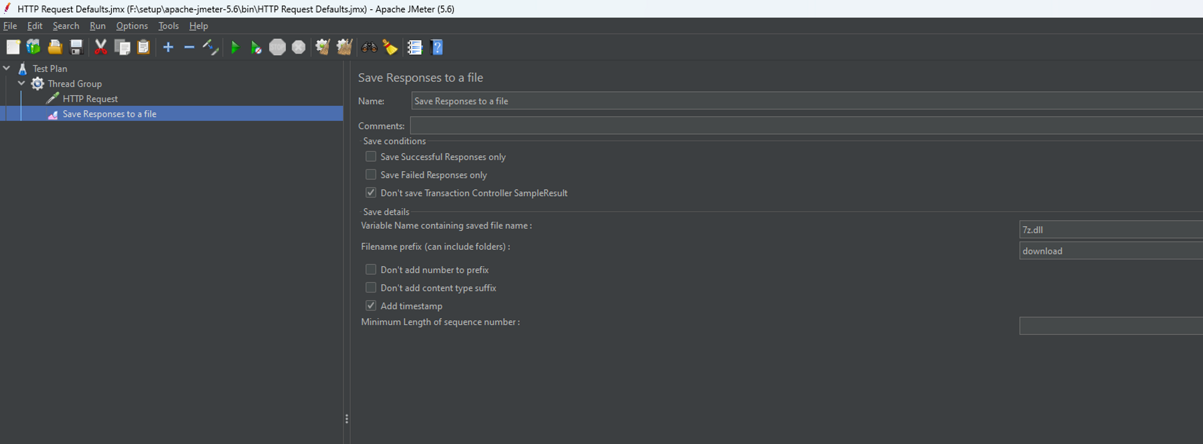Screen dimensions: 1203x444
Task: Start test with no pauses icon
Action: [256, 47]
